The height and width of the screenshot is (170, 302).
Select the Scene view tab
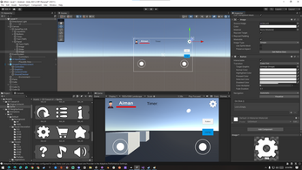(x=63, y=13)
